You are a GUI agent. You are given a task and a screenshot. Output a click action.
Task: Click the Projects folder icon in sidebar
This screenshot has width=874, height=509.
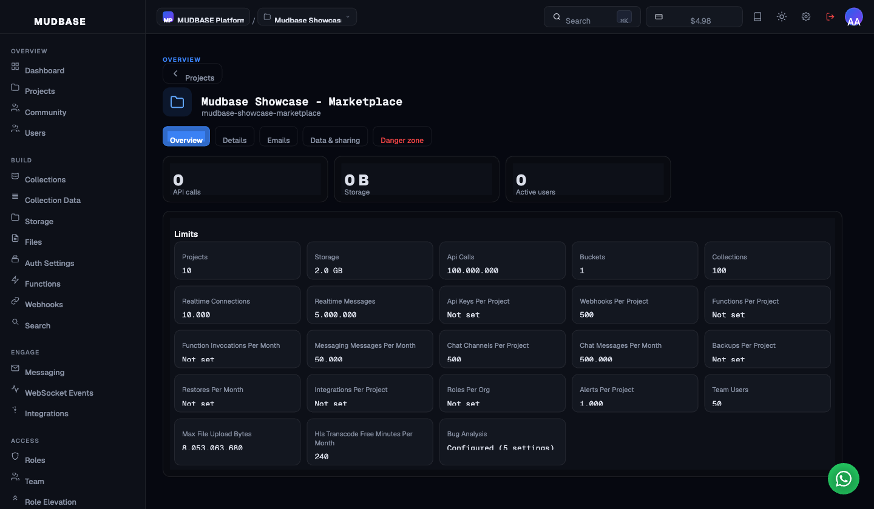(x=15, y=87)
